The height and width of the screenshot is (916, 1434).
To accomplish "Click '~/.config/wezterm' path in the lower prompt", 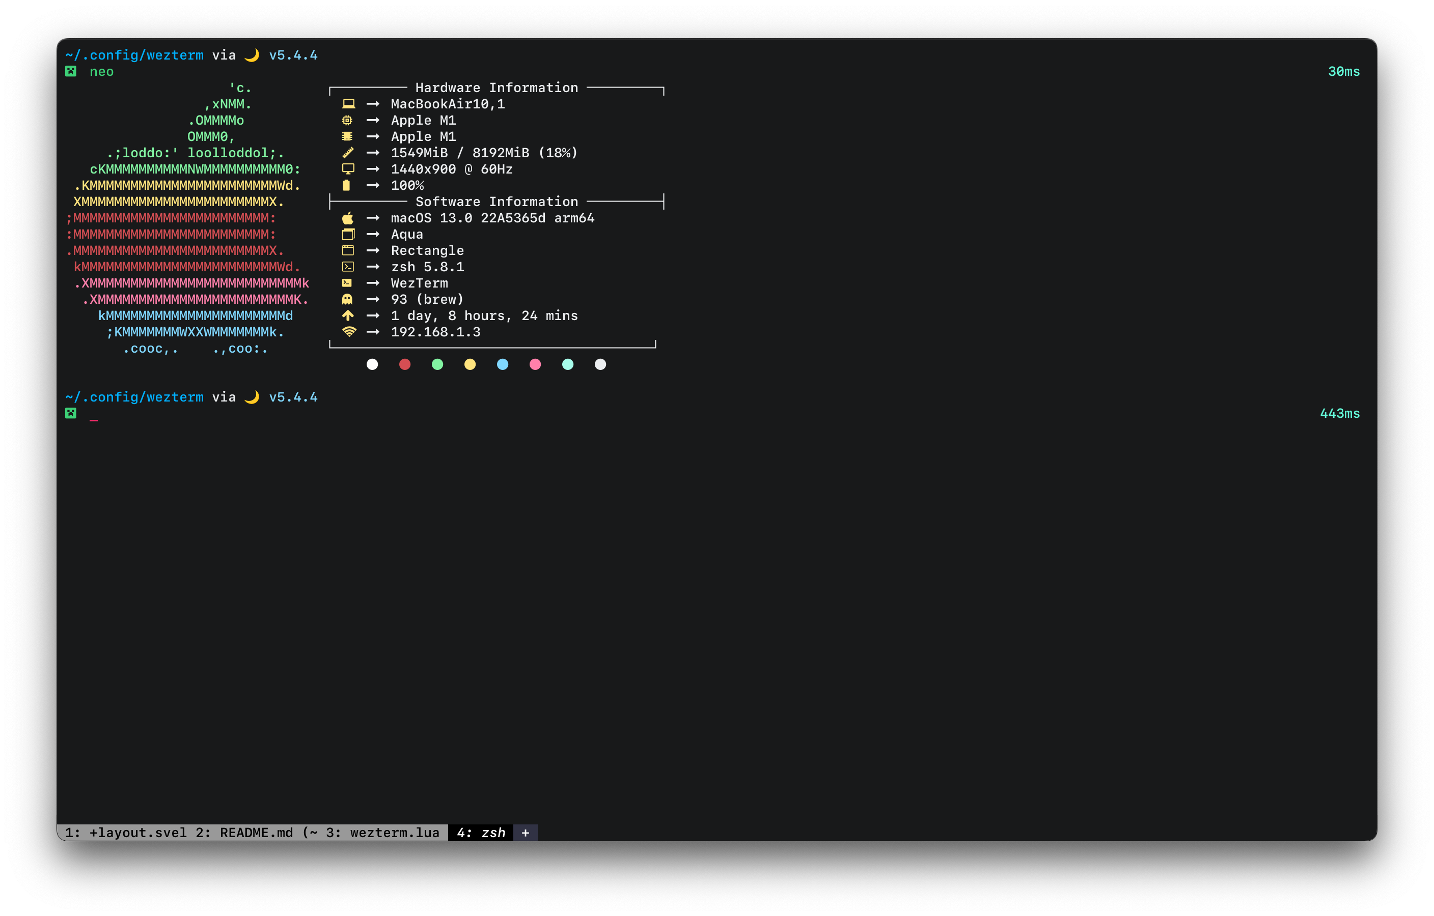I will (x=134, y=397).
